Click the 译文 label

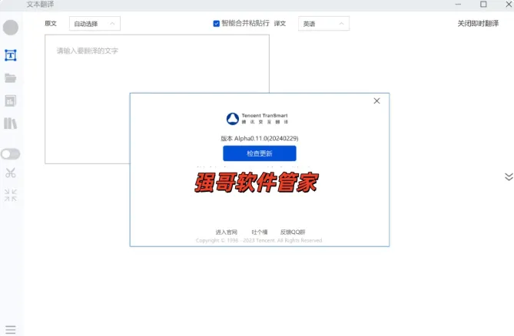(x=280, y=24)
